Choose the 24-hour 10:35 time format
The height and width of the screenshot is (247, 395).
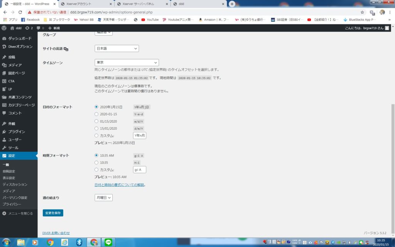click(x=96, y=163)
